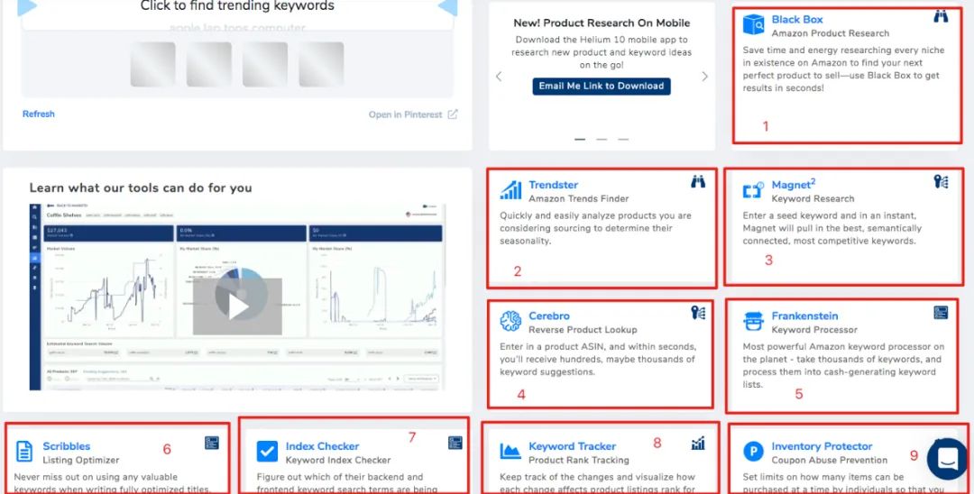
Task: Click the Keyword Tracker chart icon
Action: [x=511, y=451]
